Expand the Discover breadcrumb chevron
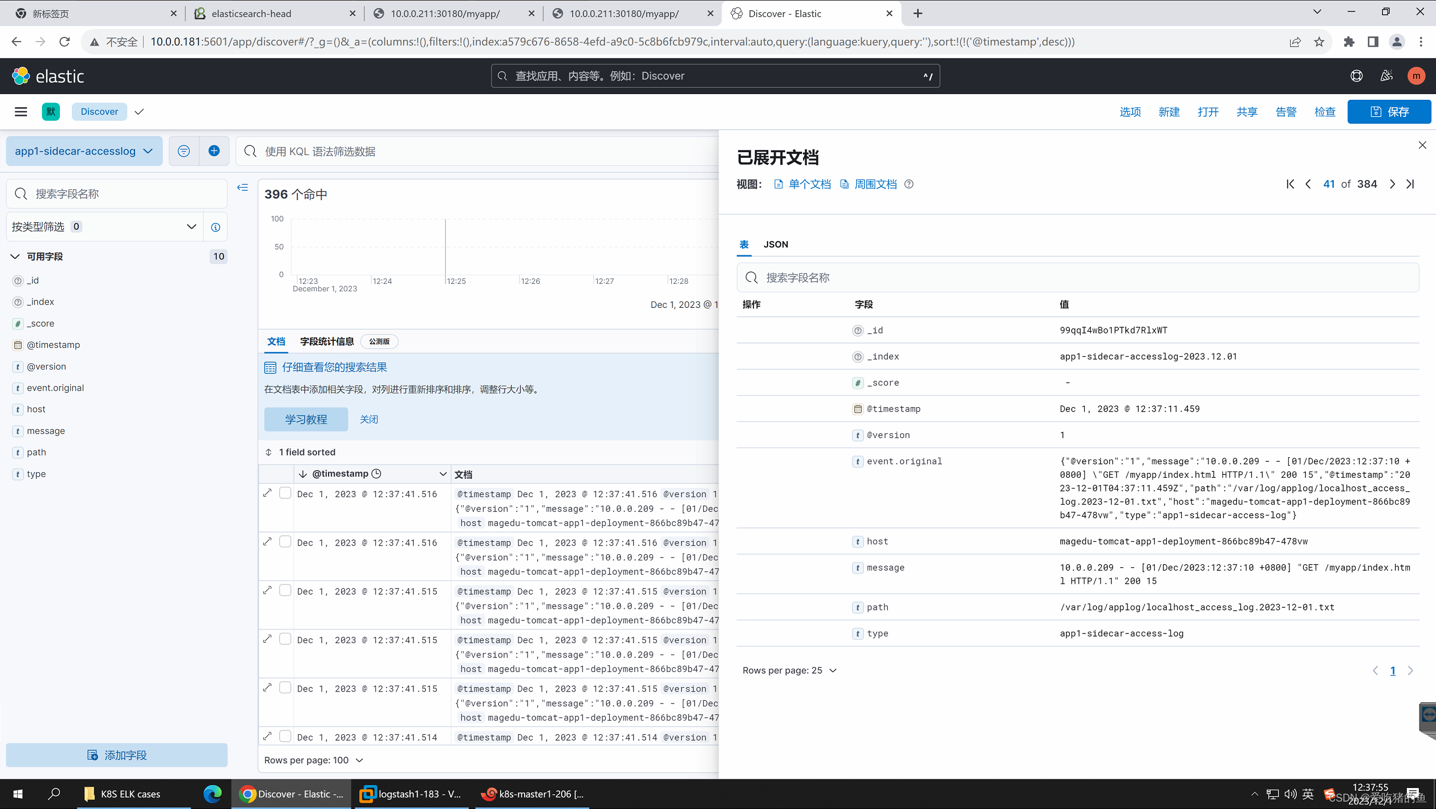This screenshot has height=809, width=1436. point(139,112)
